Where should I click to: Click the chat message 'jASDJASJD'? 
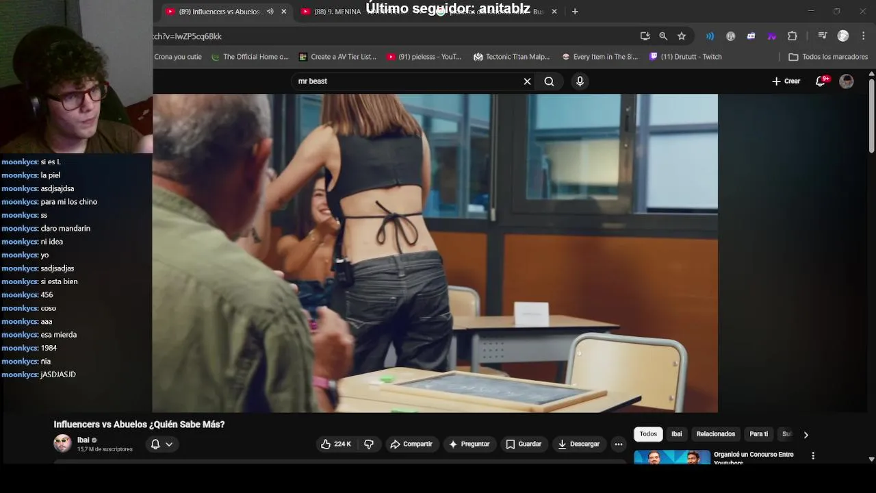pyautogui.click(x=58, y=375)
